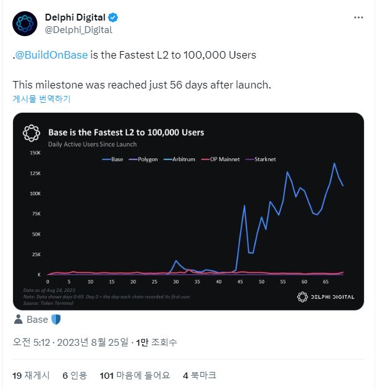
Task: Click the @Delphi_Digital handle
Action: click(78, 29)
